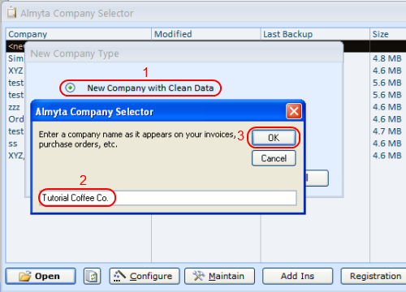Select New Company with Clean Data radio
This screenshot has width=406, height=292.
pos(70,88)
